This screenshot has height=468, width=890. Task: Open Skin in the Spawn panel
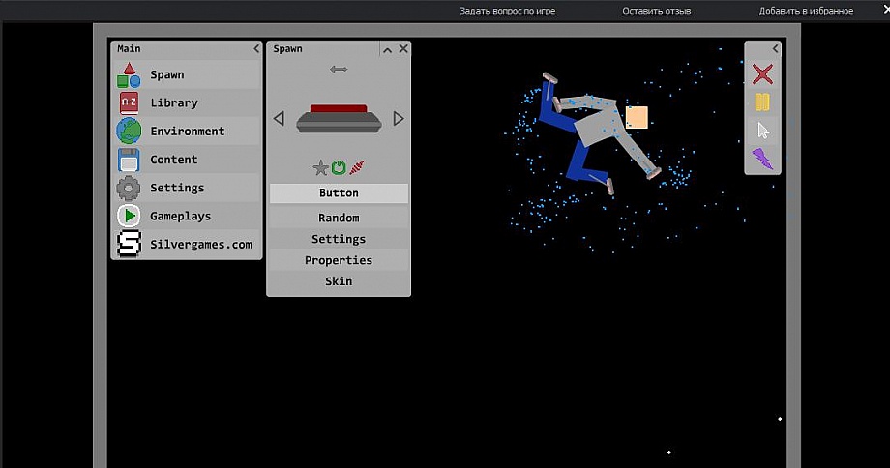point(339,281)
